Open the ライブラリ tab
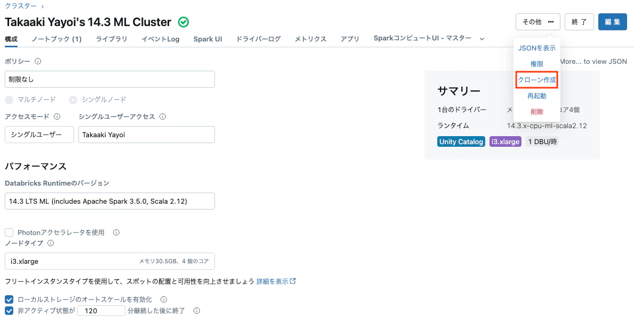634x334 pixels. 111,39
